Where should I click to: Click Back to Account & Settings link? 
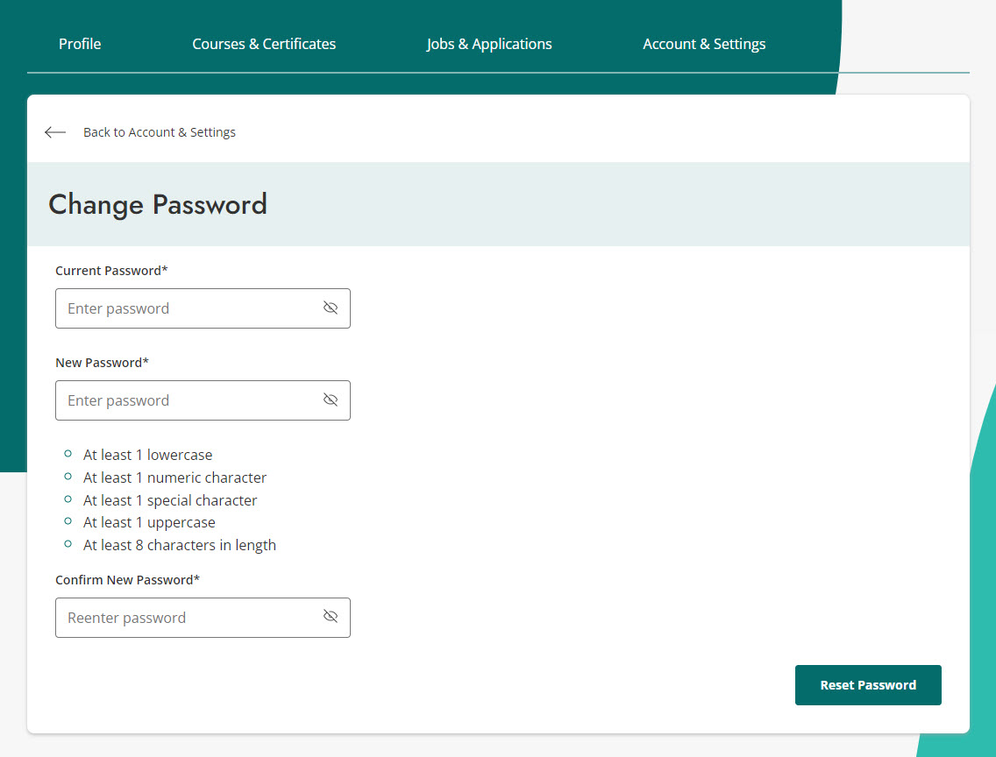[x=160, y=131]
